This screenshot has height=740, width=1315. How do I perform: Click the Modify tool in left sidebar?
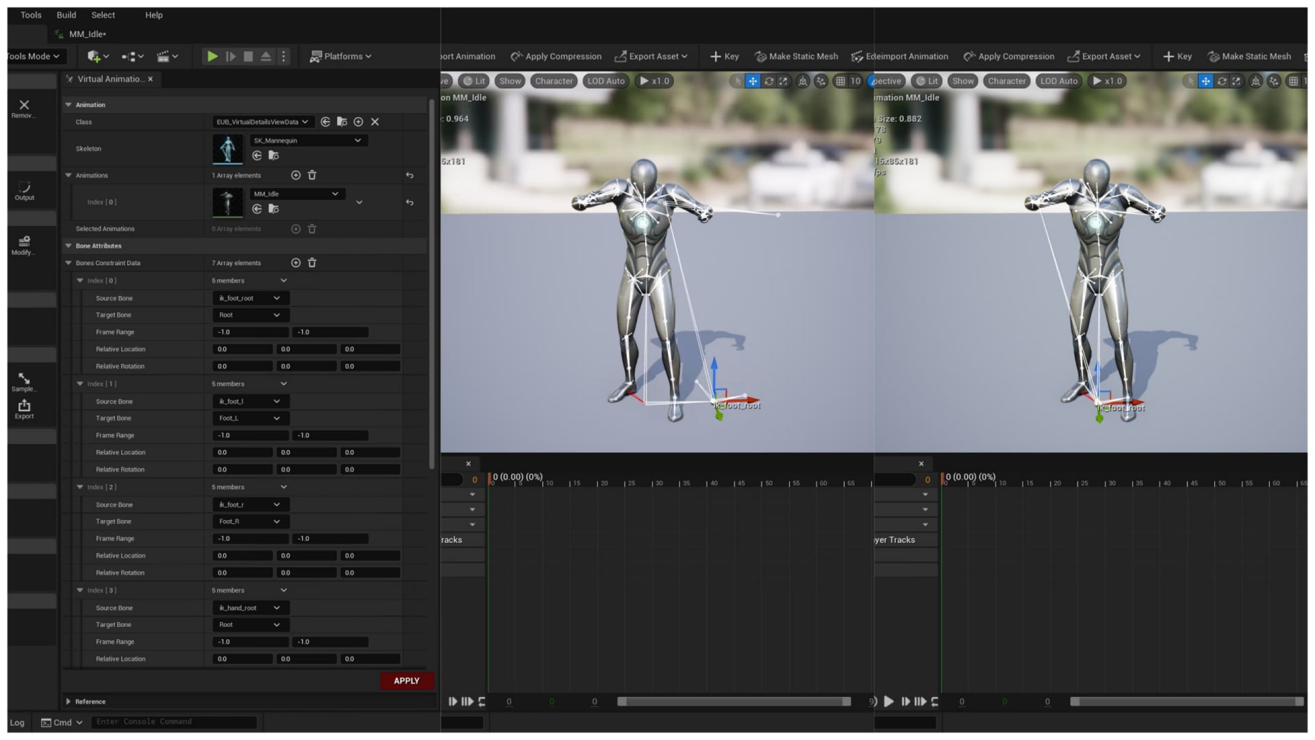(24, 245)
